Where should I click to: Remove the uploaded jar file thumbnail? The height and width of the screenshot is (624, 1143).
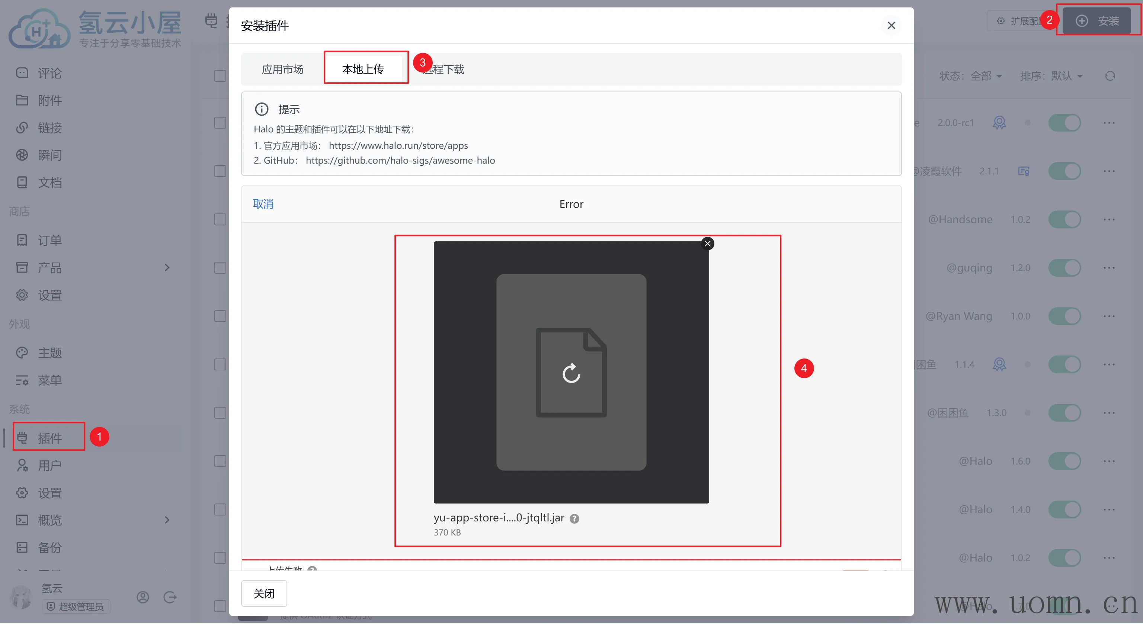707,244
